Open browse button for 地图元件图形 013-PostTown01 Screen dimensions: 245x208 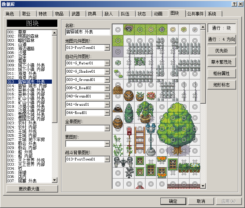click(107, 48)
